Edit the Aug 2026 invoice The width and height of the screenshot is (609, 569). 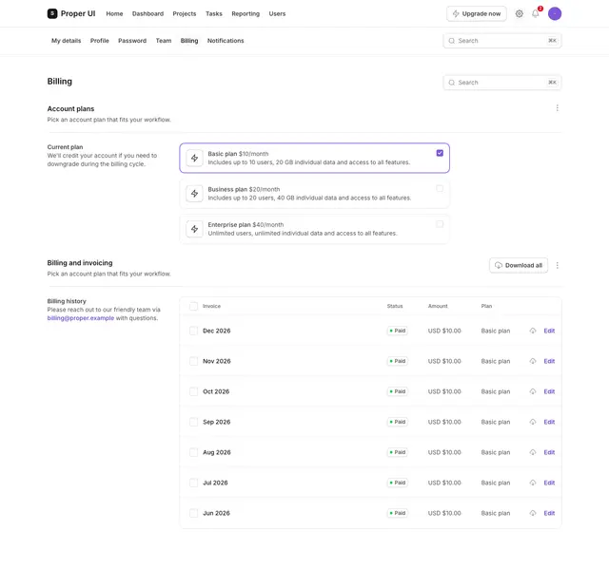click(549, 452)
